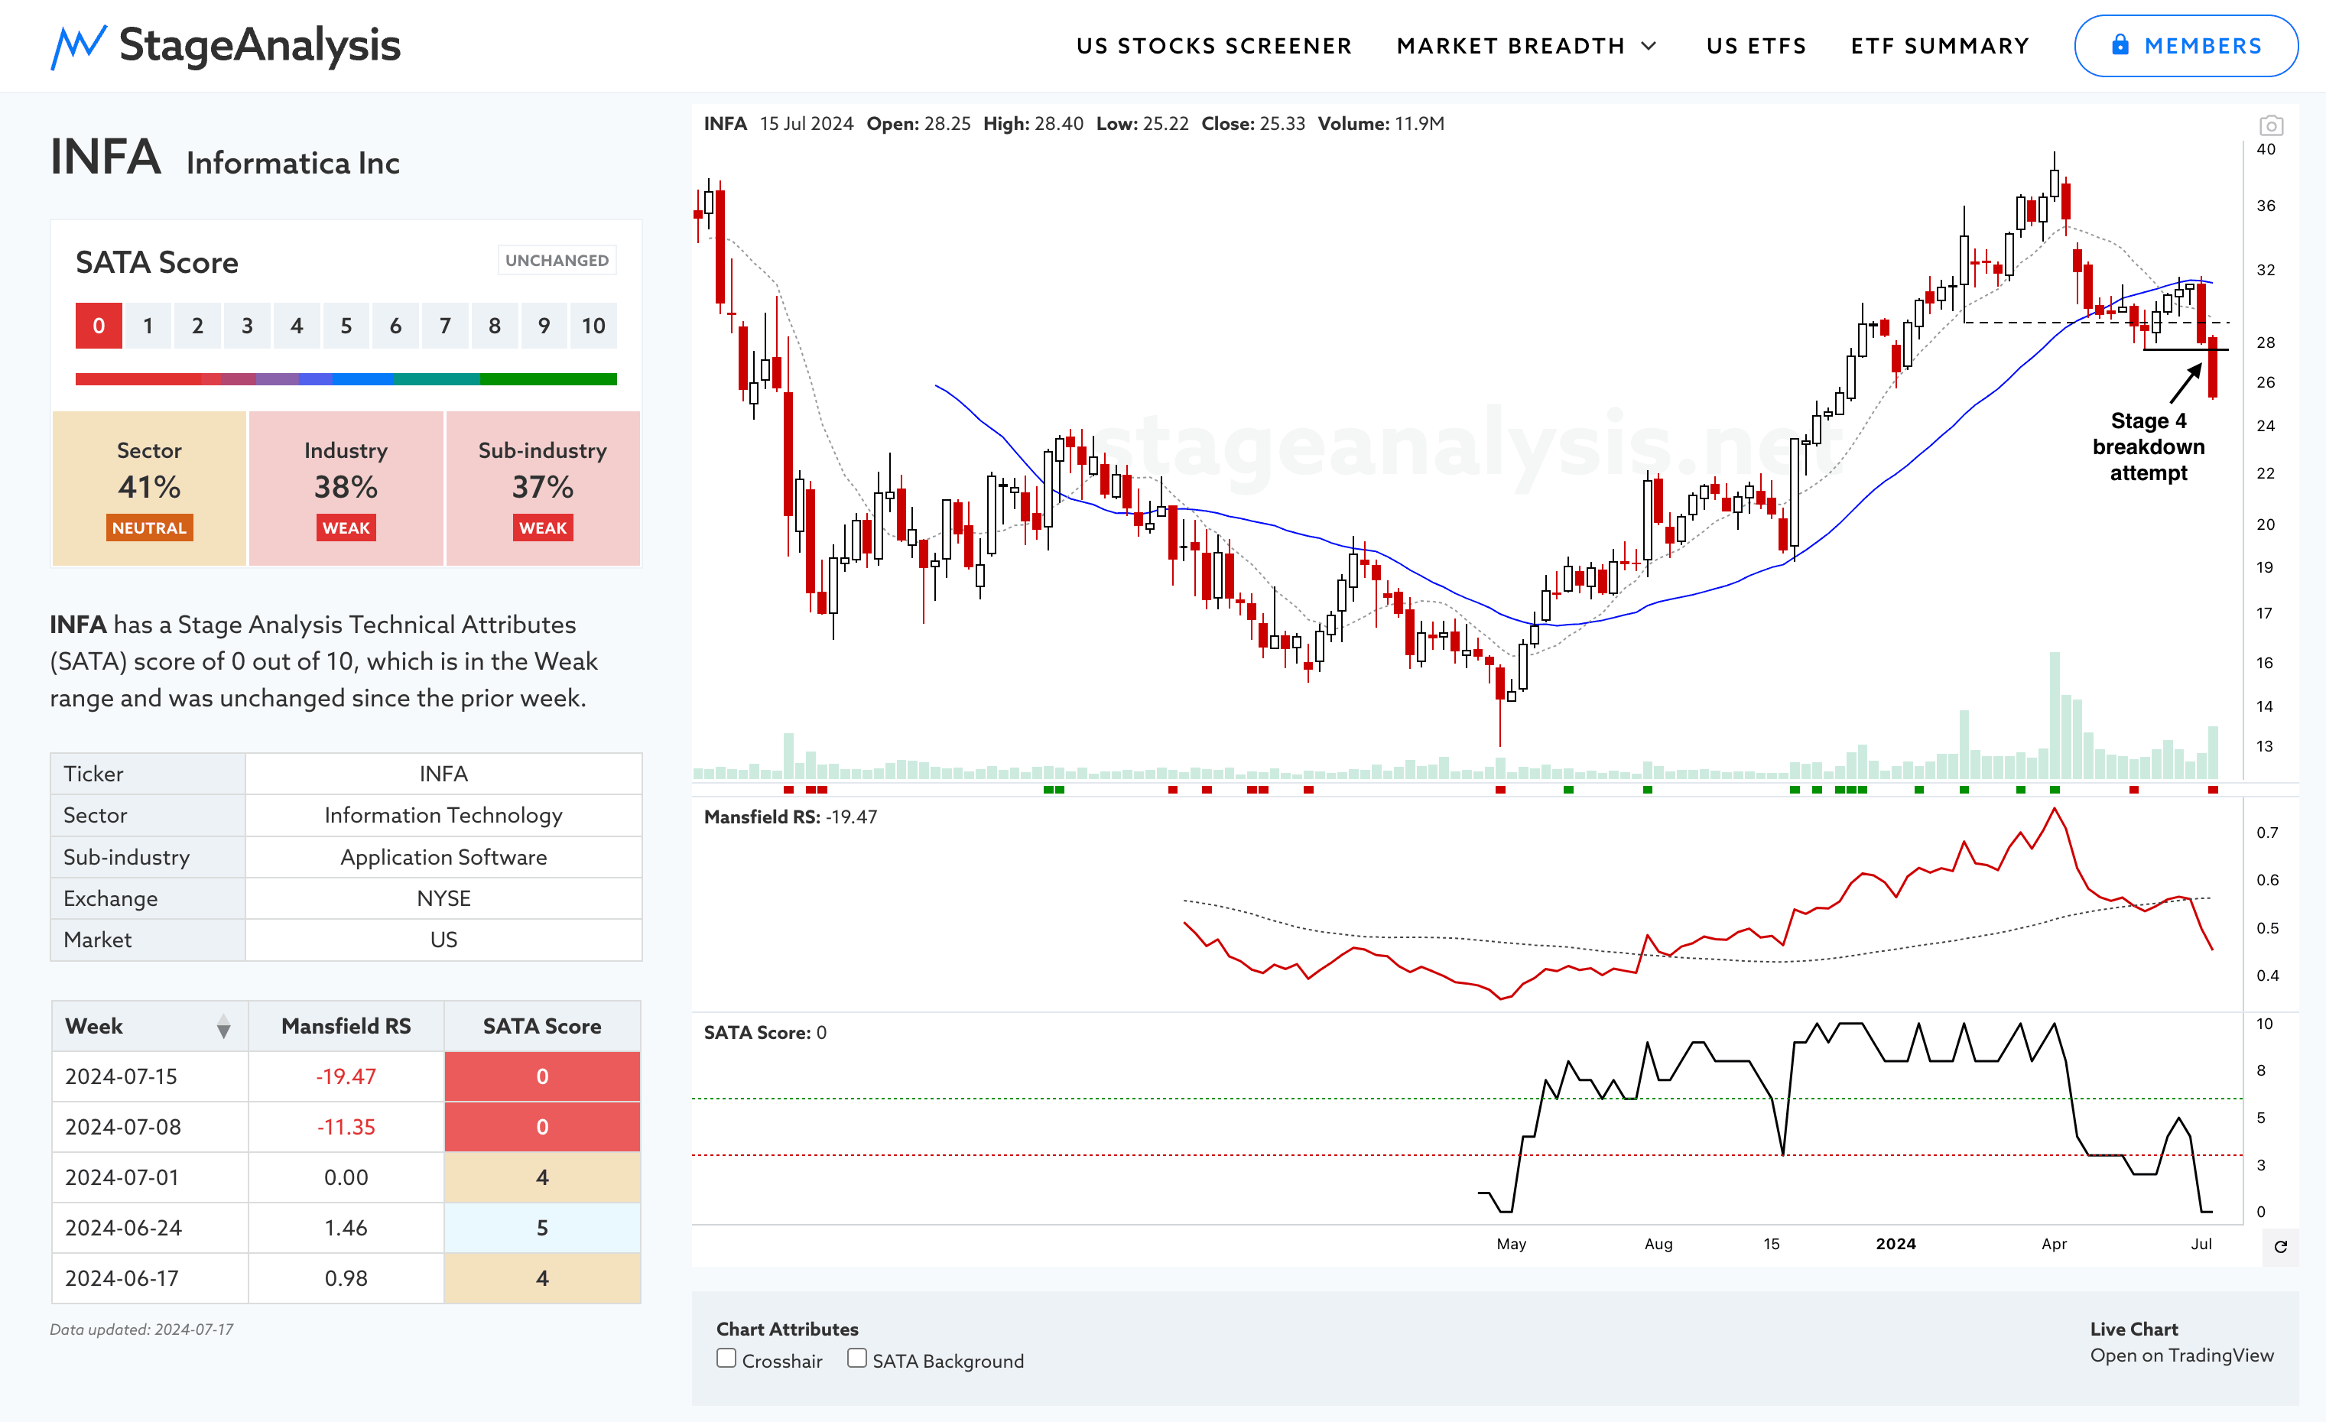Click the 2024-07-08 week cell
2326x1422 pixels.
(150, 1127)
